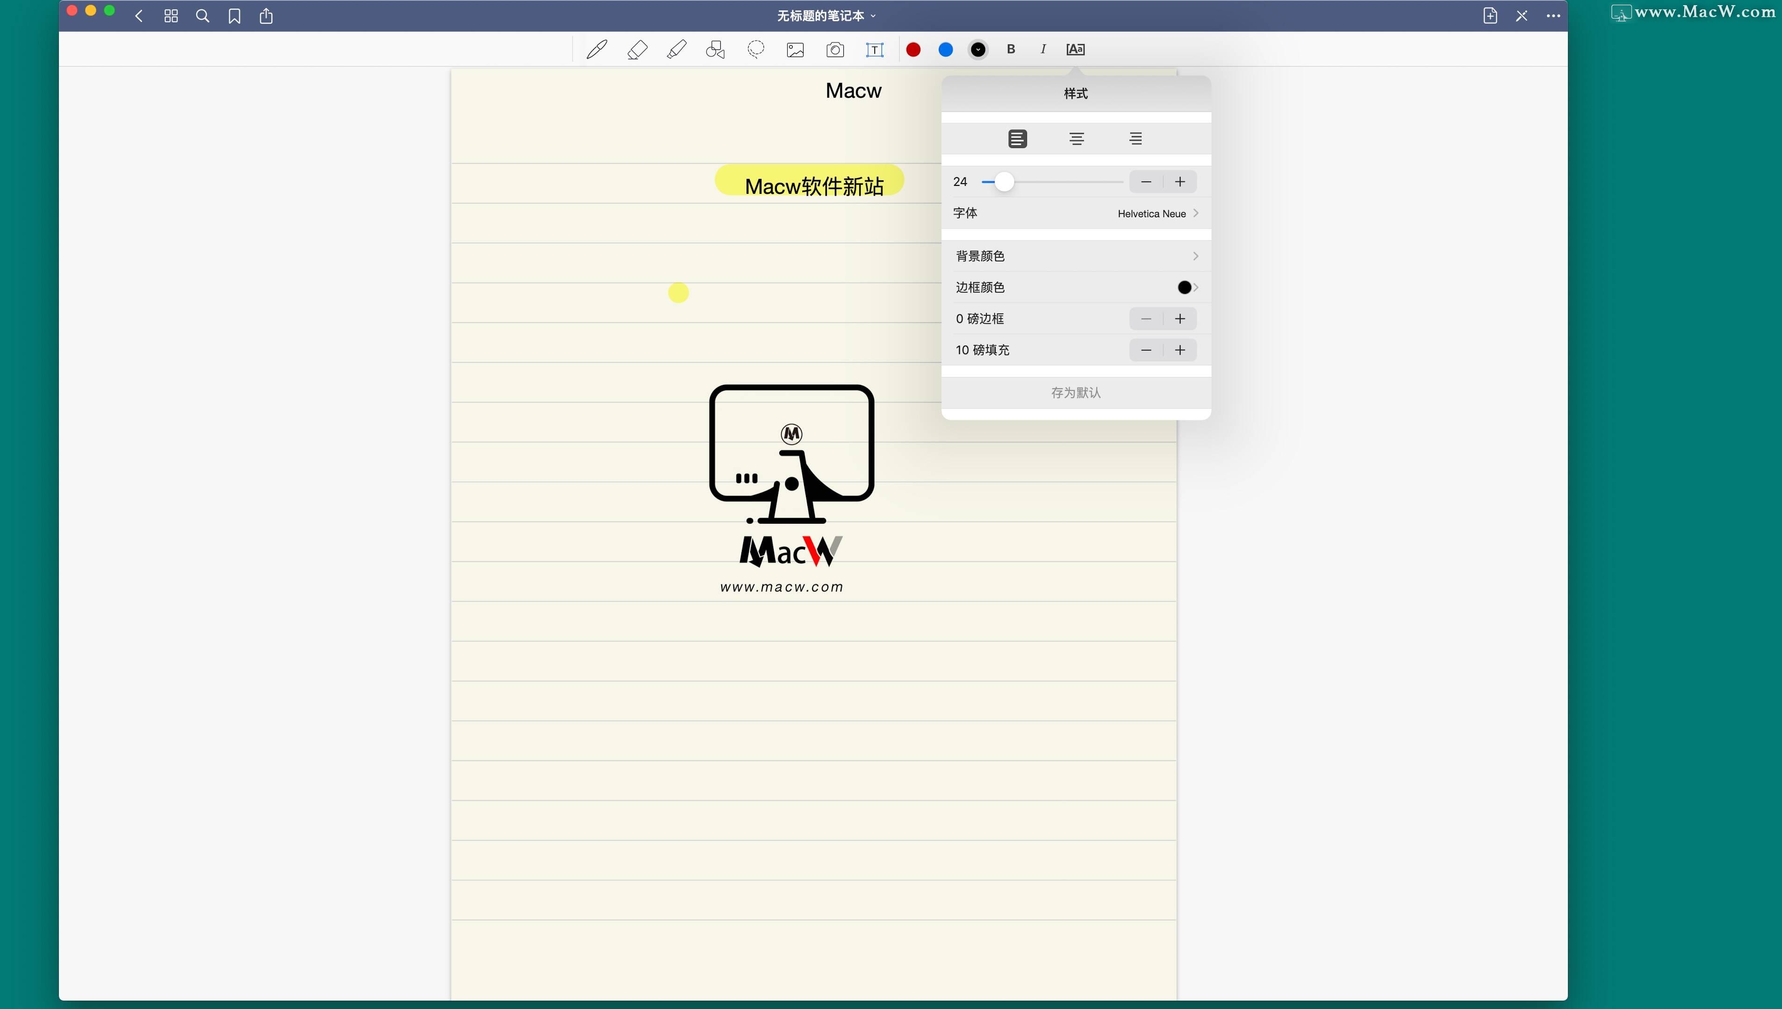This screenshot has width=1782, height=1009.
Task: Enable center text alignment
Action: click(x=1076, y=138)
